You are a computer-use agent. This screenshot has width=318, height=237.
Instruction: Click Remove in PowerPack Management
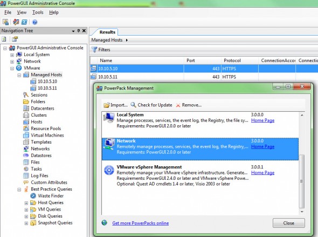tap(189, 105)
